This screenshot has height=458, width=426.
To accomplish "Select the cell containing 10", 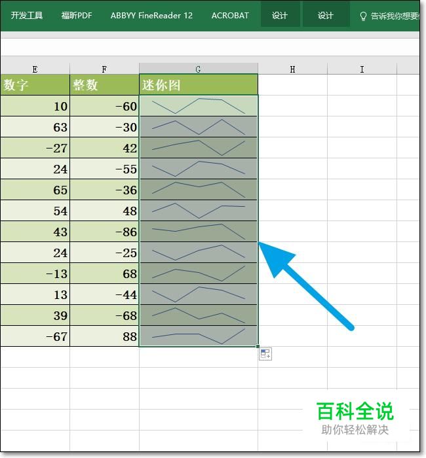I will (35, 106).
